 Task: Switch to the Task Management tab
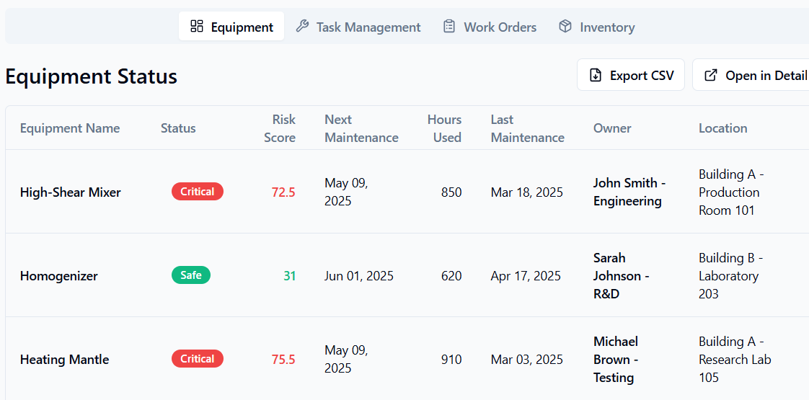click(x=358, y=26)
